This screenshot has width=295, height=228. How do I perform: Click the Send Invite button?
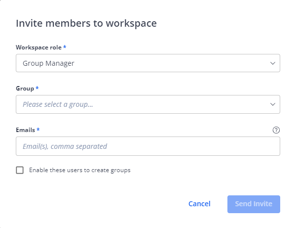254,204
